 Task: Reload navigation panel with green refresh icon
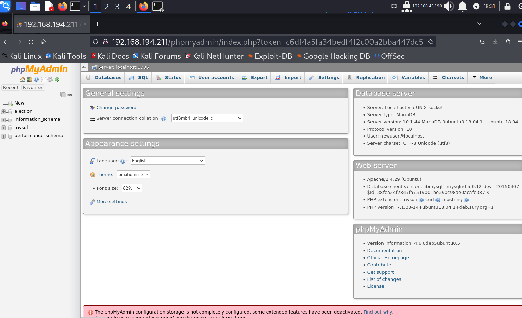click(x=57, y=79)
